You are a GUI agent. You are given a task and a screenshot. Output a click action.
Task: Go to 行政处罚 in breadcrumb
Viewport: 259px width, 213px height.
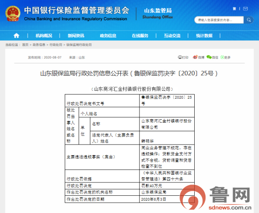pyautogui.click(x=56, y=45)
